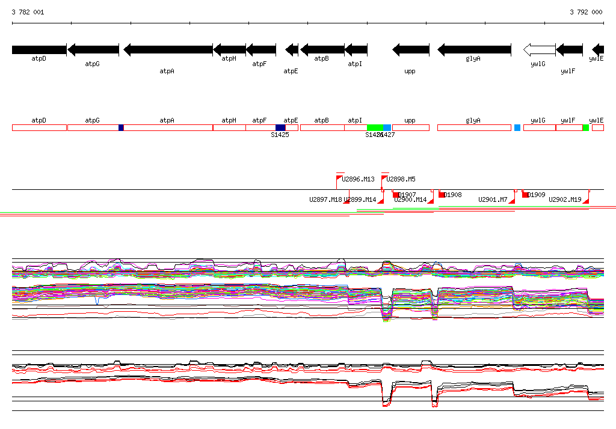Viewport: 616px width, 429px height.
Task: Click the atpD red-outlined annotation box
Action: coord(39,127)
